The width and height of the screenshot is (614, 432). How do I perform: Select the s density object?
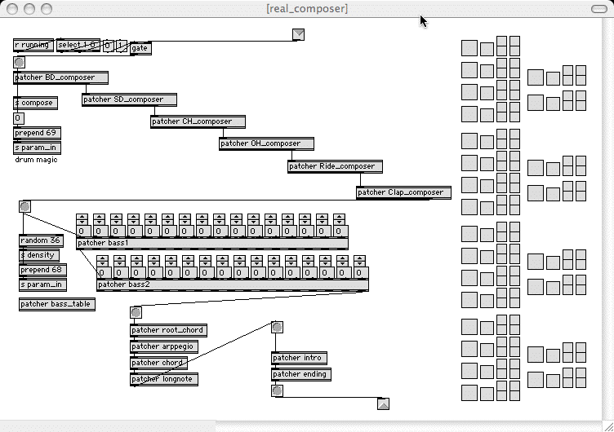coord(39,255)
